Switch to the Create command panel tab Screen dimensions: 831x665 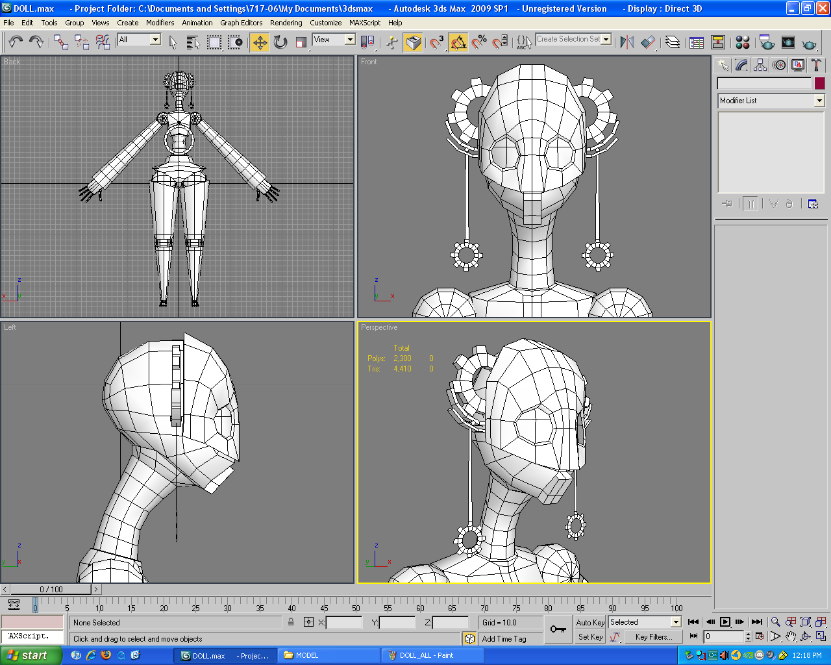click(723, 65)
